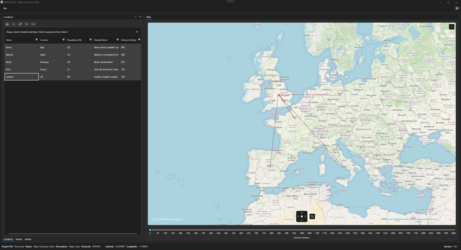Open the File menu
Screen dimensions: 461x250
pos(5,9)
